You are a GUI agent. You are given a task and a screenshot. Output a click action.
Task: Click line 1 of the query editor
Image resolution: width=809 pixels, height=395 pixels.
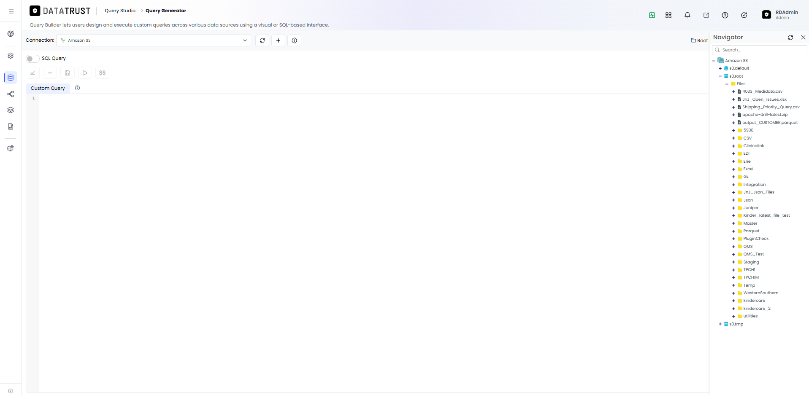(x=373, y=98)
